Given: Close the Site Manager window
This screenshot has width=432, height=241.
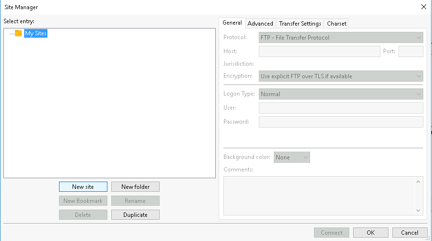Looking at the screenshot, I should [424, 7].
